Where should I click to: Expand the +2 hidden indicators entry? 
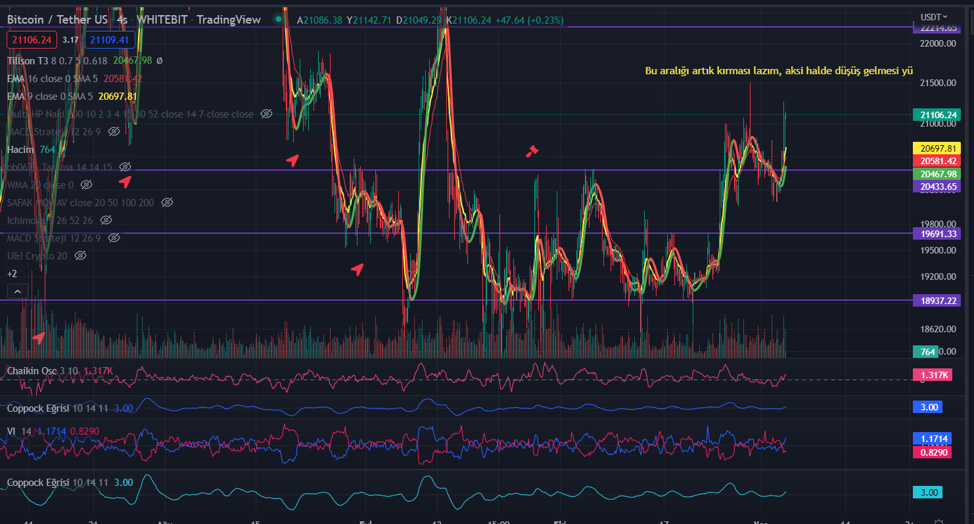tap(12, 273)
